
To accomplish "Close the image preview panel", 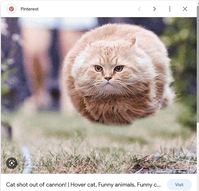I will (x=185, y=9).
